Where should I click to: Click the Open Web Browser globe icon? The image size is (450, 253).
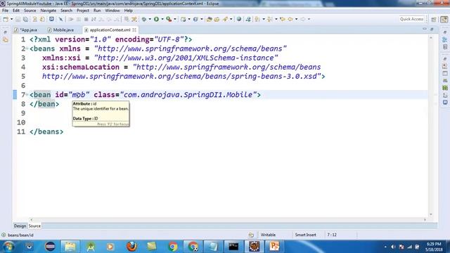tap(239, 19)
